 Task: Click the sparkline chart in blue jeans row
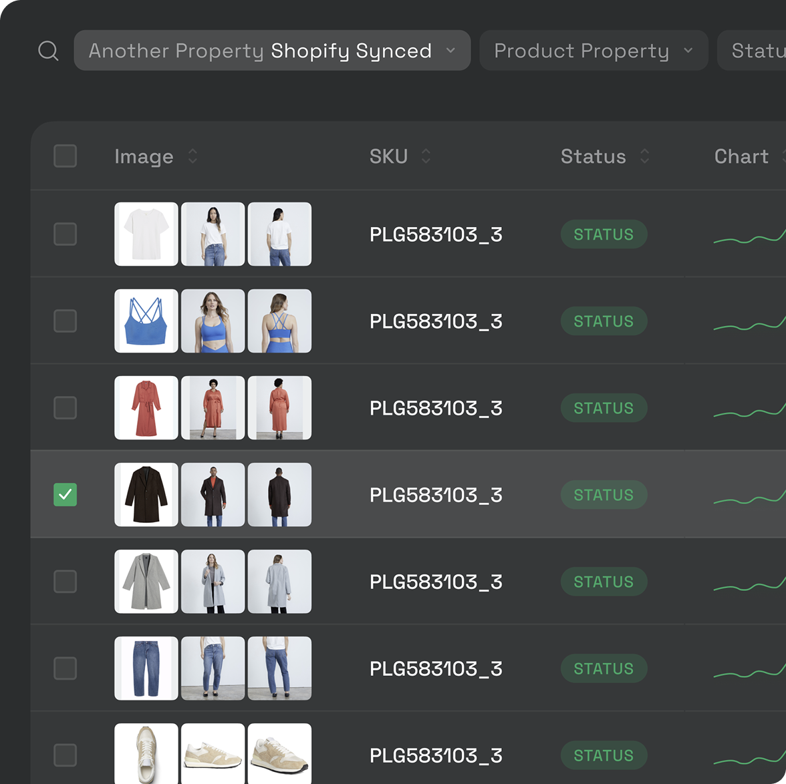click(749, 670)
